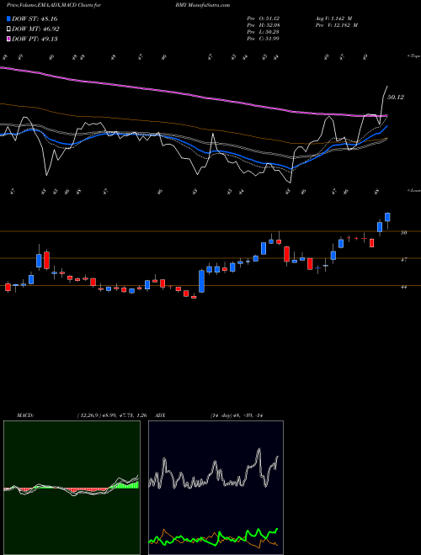This screenshot has height=555, width=421.
Task: Click the 'Pre O: 51.12' value
Action: [x=264, y=18]
